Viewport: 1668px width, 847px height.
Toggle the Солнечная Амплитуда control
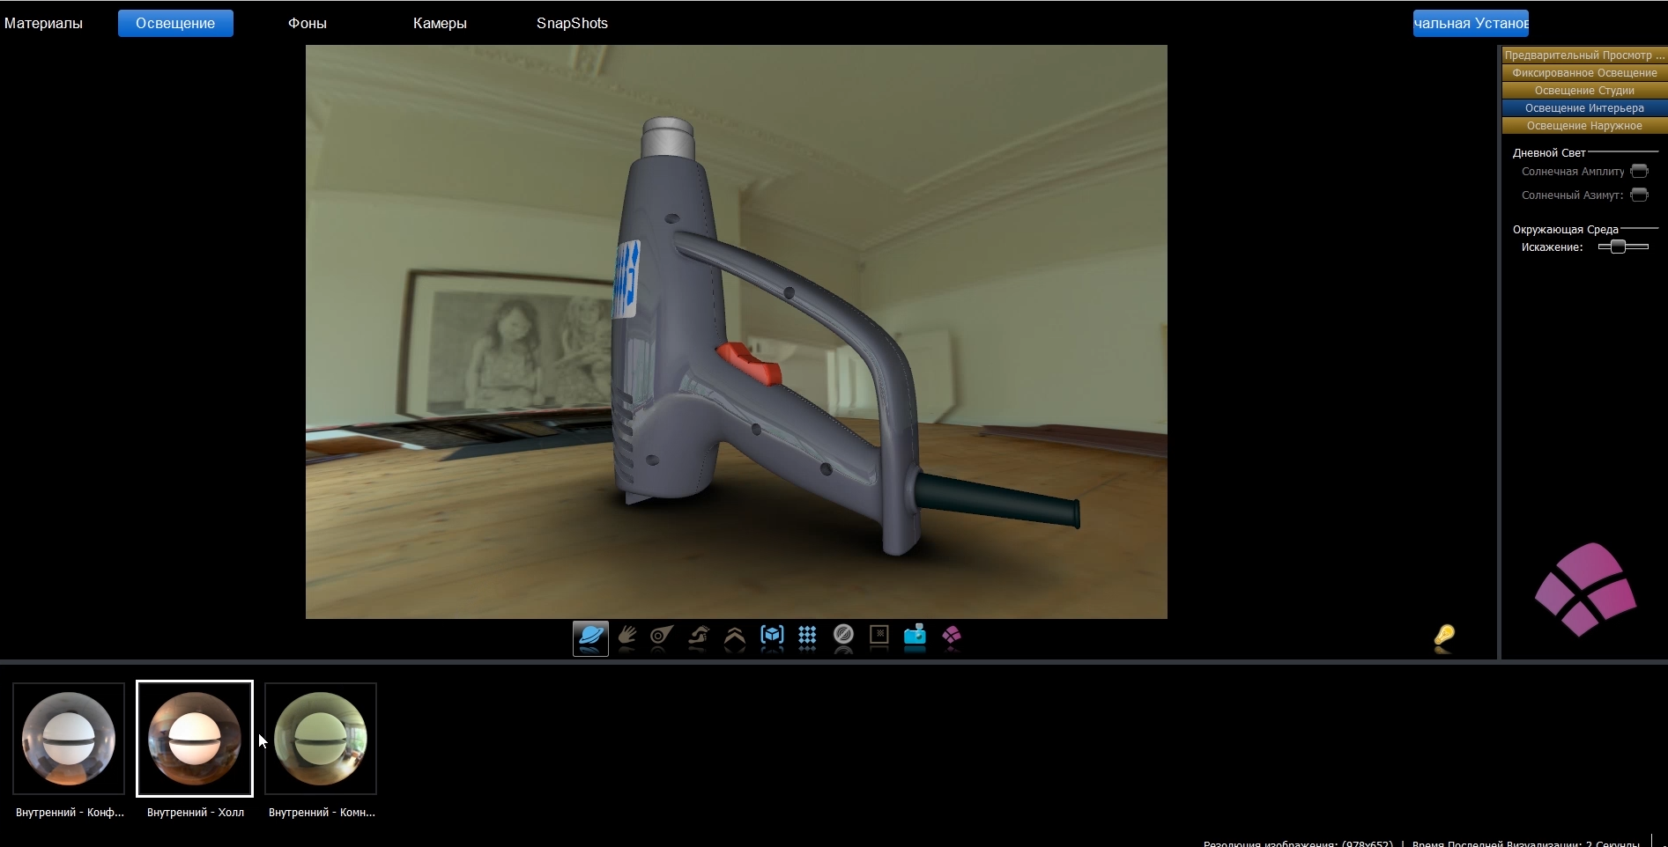coord(1640,170)
